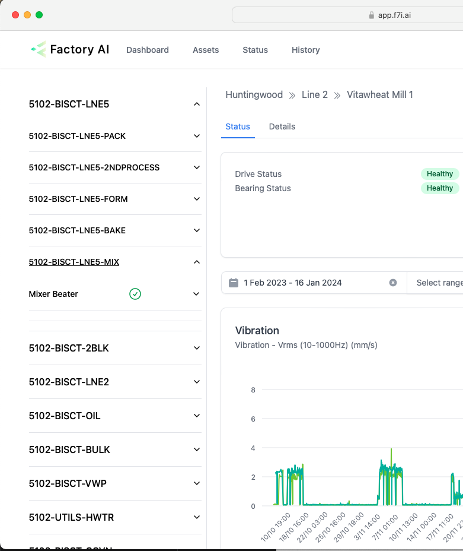Image resolution: width=463 pixels, height=551 pixels.
Task: Click the lock icon in address bar
Action: [372, 15]
